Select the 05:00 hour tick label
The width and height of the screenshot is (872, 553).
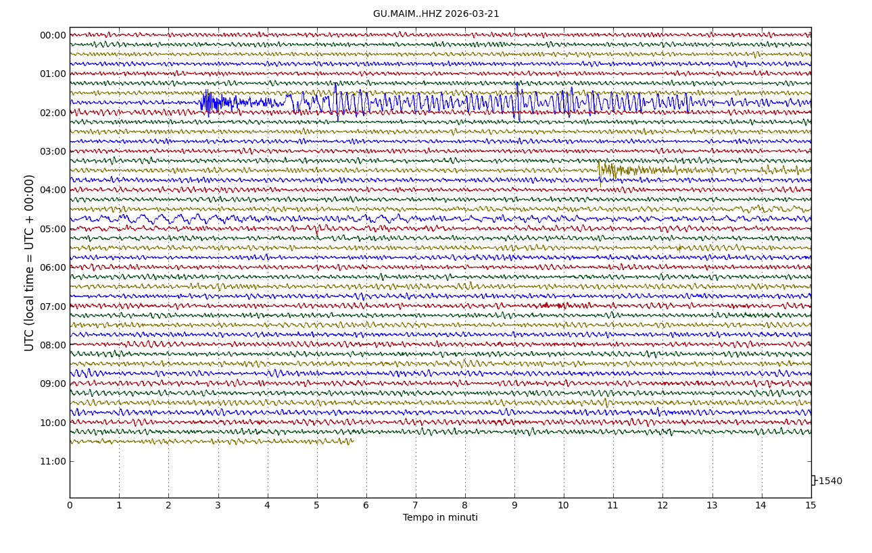[x=53, y=229]
